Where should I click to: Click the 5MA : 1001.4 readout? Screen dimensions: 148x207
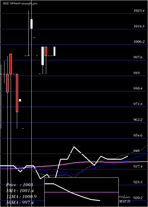pos(20,191)
